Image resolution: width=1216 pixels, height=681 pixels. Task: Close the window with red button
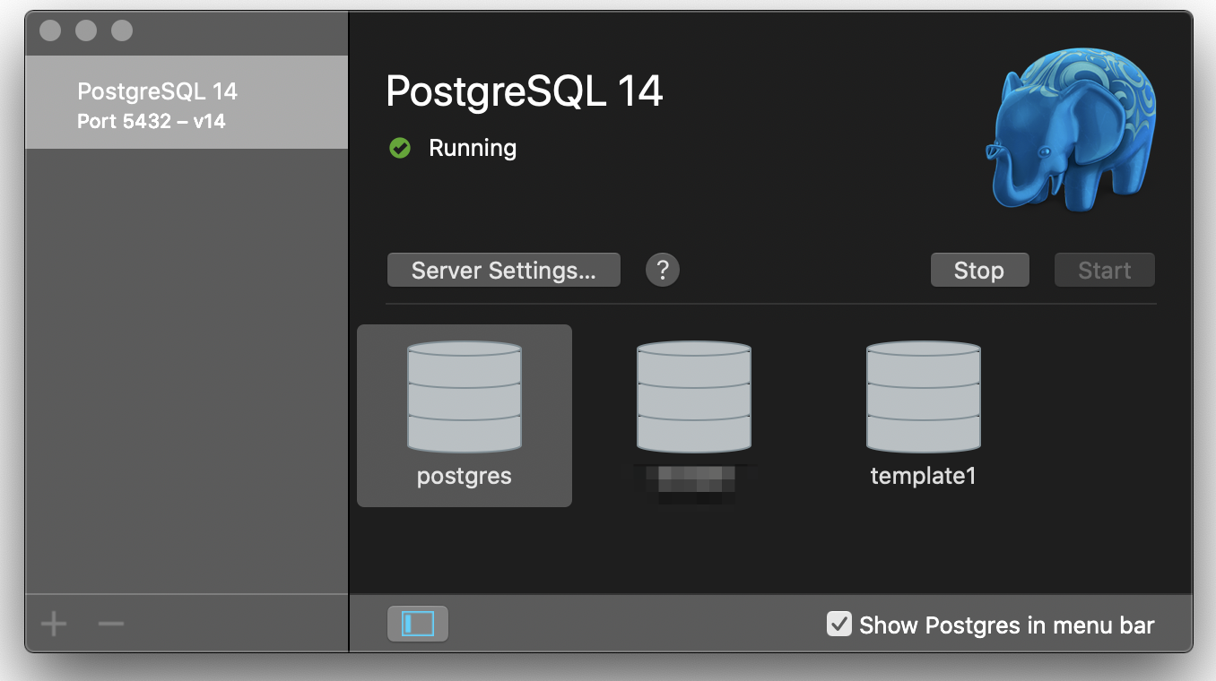click(x=50, y=30)
